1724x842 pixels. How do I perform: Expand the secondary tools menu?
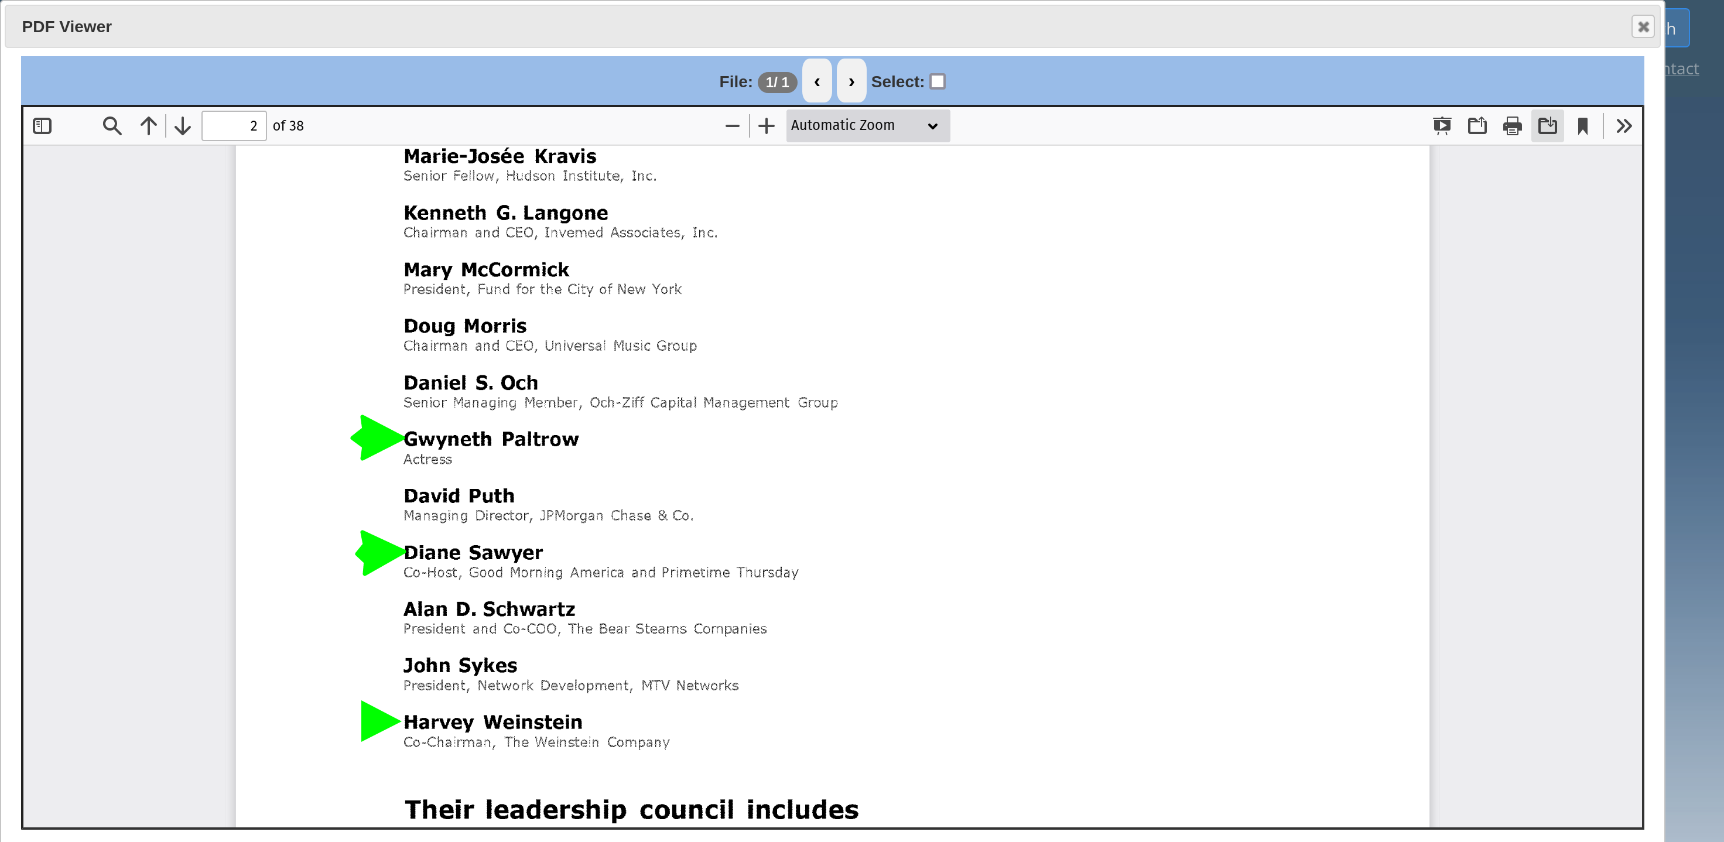(1624, 126)
